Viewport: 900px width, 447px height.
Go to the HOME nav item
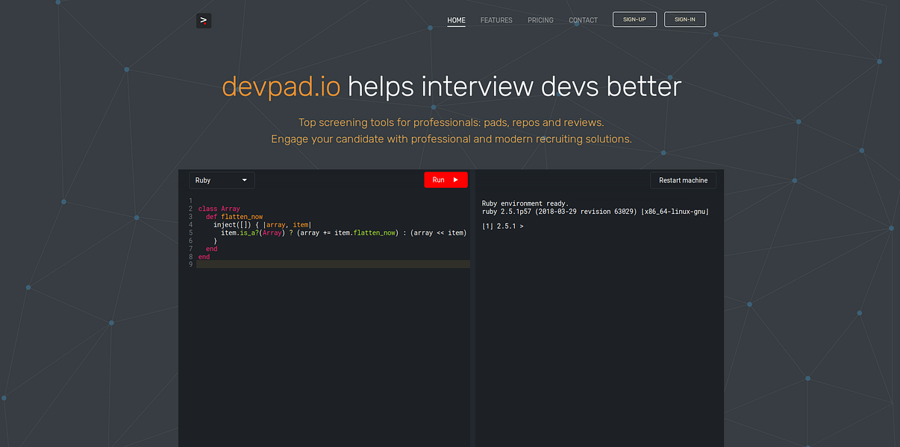click(x=456, y=20)
